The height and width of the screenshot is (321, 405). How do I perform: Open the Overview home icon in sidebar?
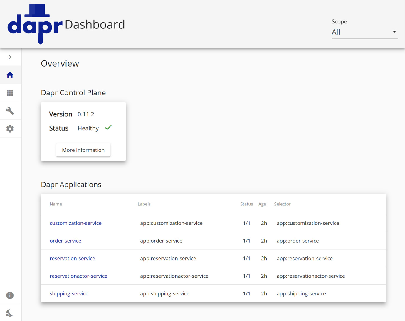coord(10,75)
